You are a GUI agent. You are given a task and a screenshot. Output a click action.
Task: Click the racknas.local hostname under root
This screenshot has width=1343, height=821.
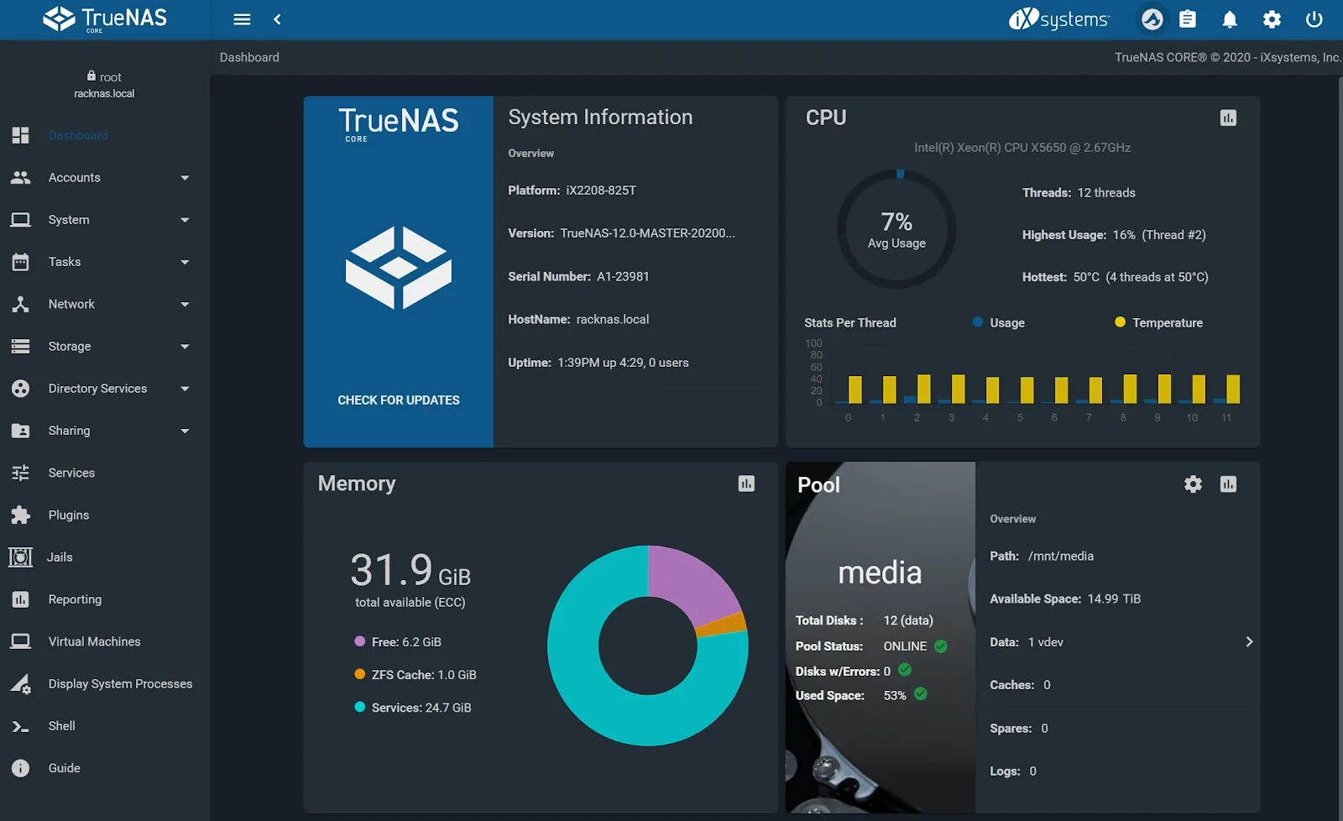(x=104, y=94)
